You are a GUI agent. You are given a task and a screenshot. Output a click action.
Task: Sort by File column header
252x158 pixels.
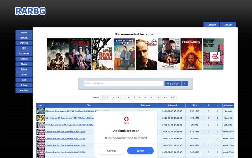click(x=89, y=105)
